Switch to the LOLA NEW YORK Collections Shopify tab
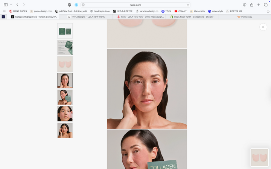 point(192,17)
